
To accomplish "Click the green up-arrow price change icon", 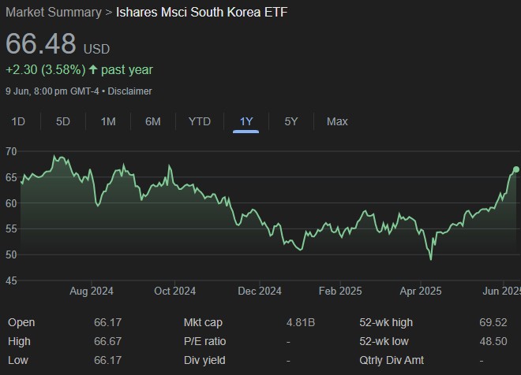I will (93, 69).
